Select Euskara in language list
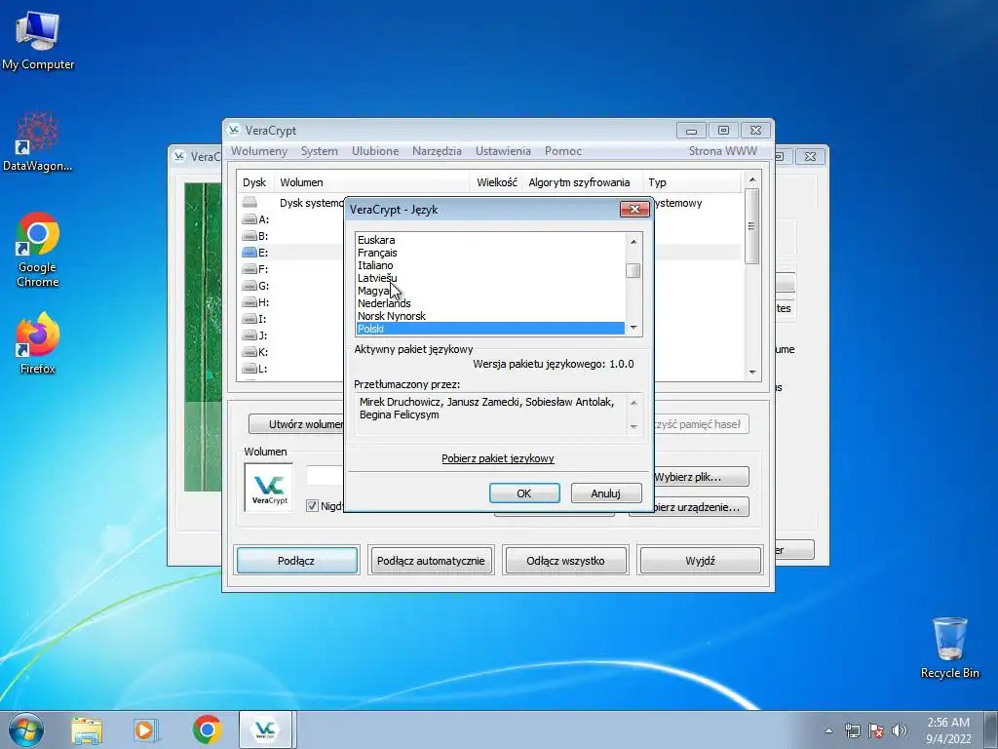Viewport: 998px width, 749px height. (490, 240)
